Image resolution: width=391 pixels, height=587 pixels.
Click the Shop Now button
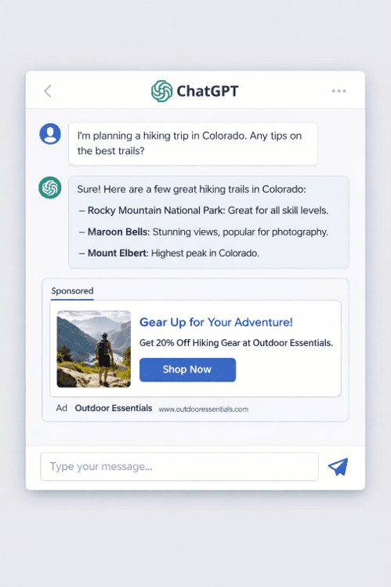click(187, 370)
